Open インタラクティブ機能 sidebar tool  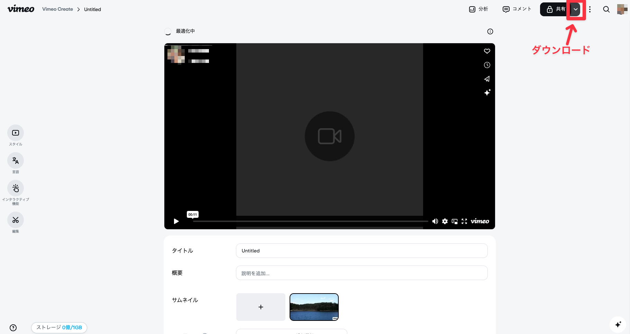[x=16, y=188]
